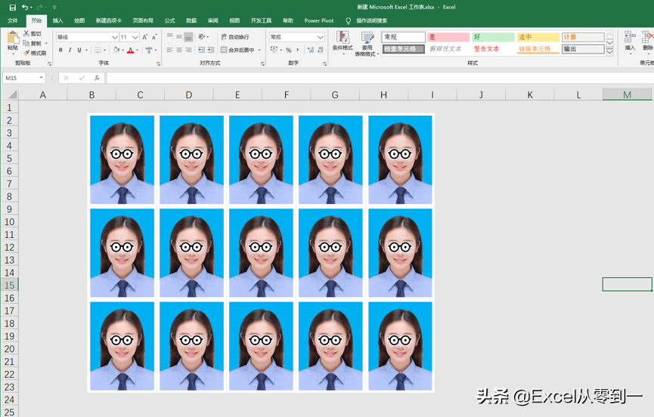
Task: Switch to the Formulas (公式) tab
Action: point(170,20)
